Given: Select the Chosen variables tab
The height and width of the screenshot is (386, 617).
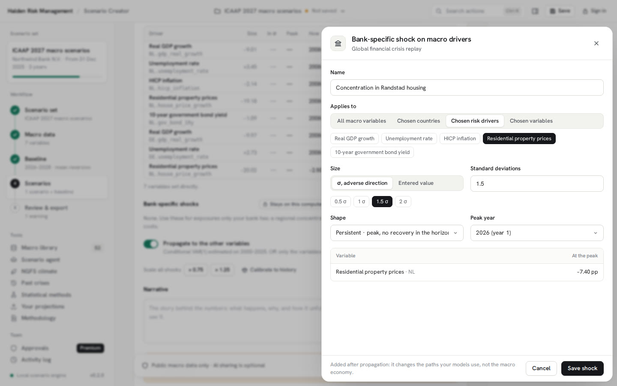Looking at the screenshot, I should tap(531, 121).
